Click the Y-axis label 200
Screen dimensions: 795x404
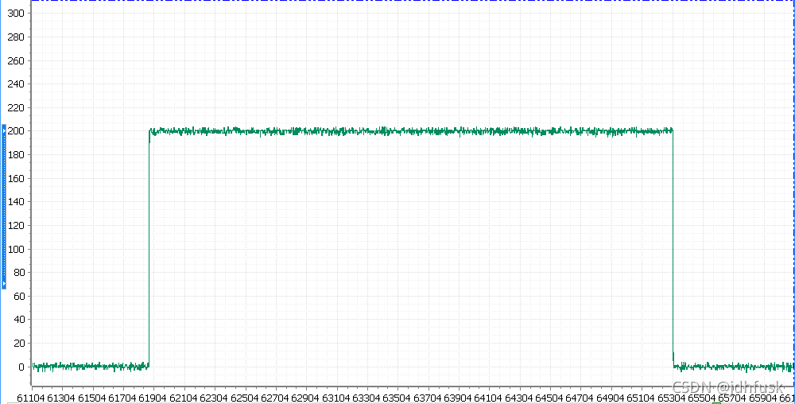(x=16, y=131)
